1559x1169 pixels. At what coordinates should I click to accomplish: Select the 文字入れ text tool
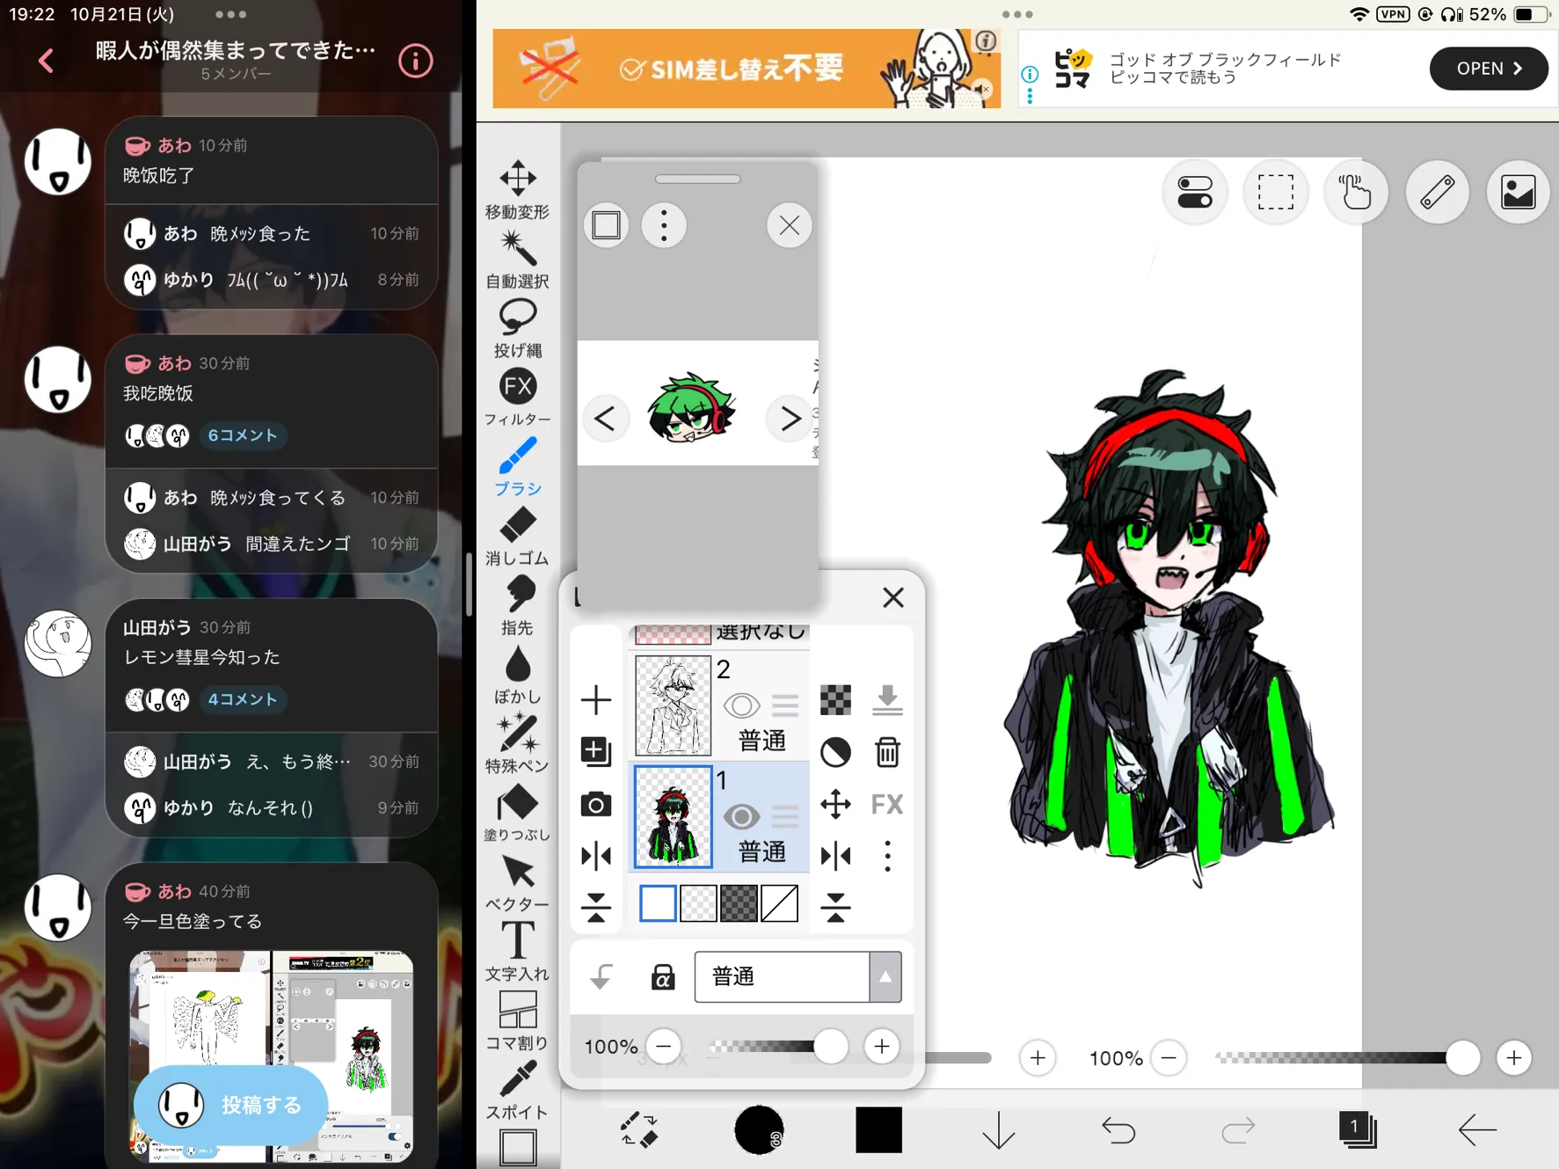tap(517, 952)
